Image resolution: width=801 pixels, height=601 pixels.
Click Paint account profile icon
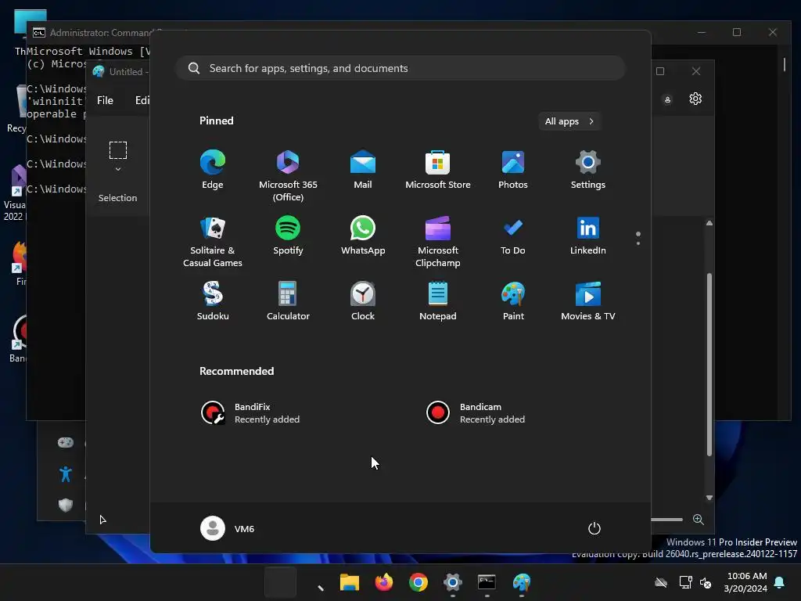point(667,99)
